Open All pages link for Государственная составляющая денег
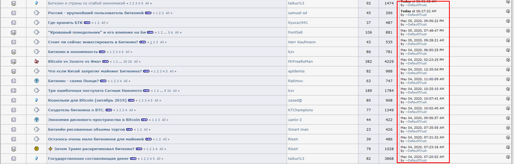514x164 pixels. coord(159,159)
